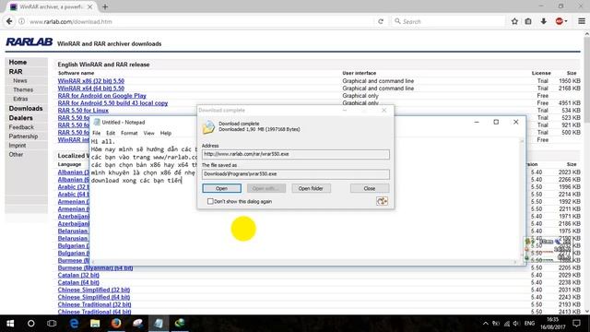Open Internet Download Manager taskbar icon
This screenshot has width=590, height=332.
click(x=180, y=324)
